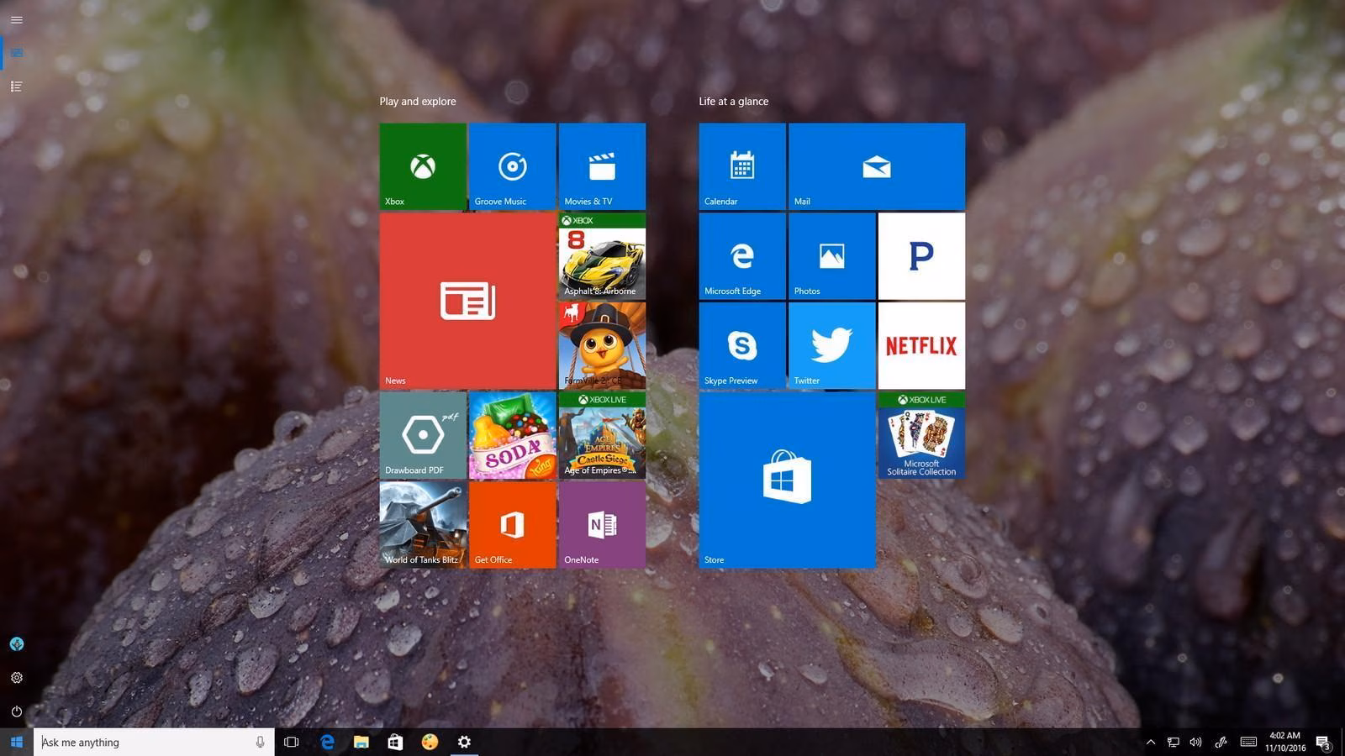The image size is (1345, 756).
Task: Click Cortana microphone icon
Action: tap(260, 742)
